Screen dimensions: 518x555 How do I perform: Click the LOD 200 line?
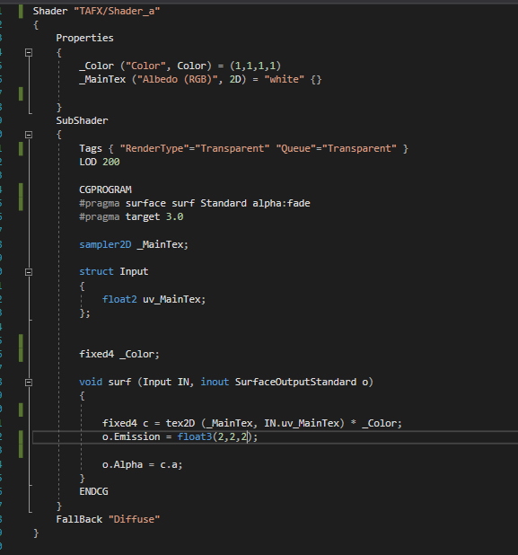pyautogui.click(x=100, y=163)
